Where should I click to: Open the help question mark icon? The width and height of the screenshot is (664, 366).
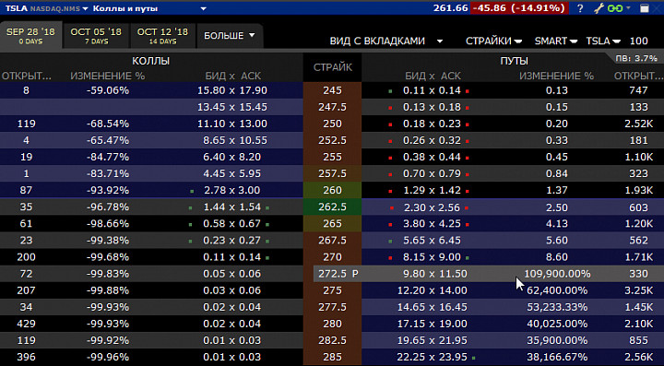(x=580, y=8)
